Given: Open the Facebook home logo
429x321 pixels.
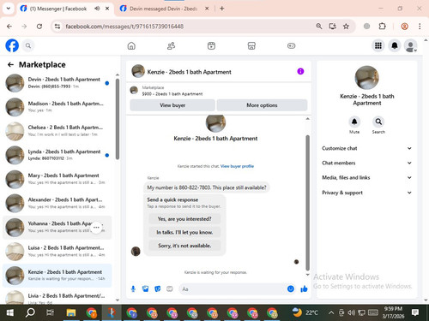Looking at the screenshot, I should (12, 45).
